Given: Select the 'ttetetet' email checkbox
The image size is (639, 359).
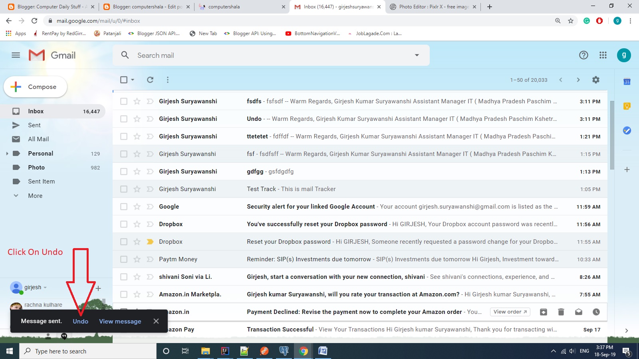Looking at the screenshot, I should pyautogui.click(x=124, y=136).
